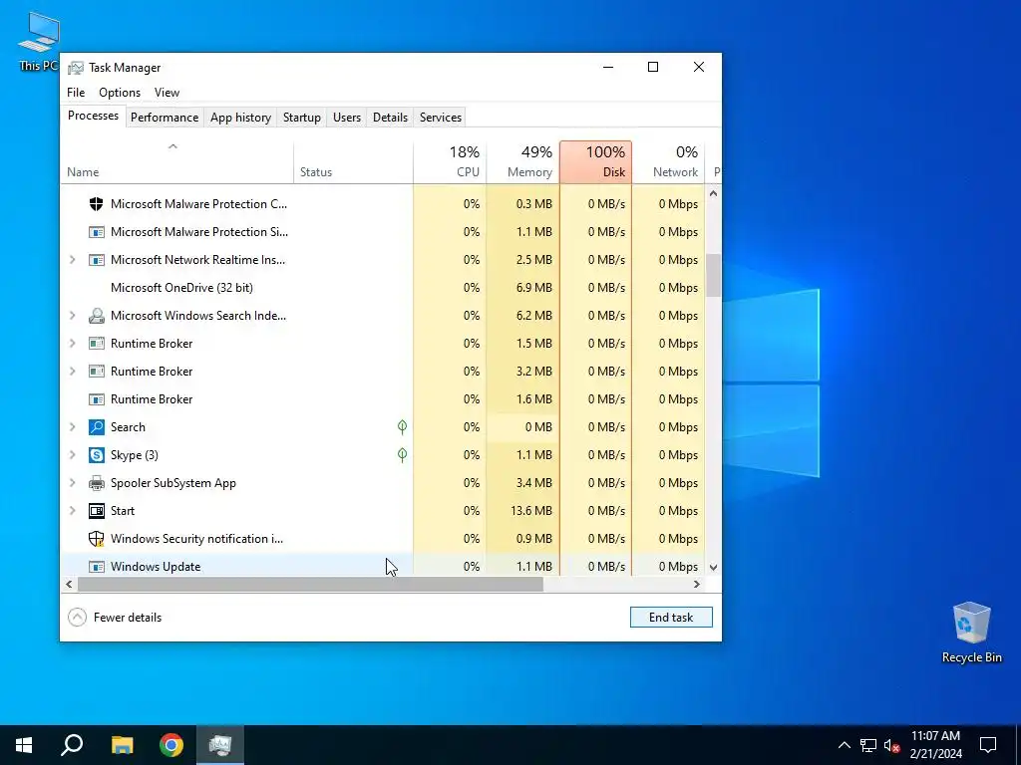
Task: Click the Microsoft Malware Protection Si... process icon
Action: (97, 231)
